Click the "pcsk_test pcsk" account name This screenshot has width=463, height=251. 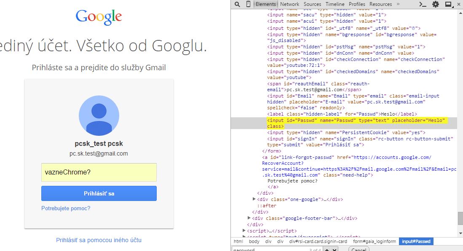coord(99,144)
